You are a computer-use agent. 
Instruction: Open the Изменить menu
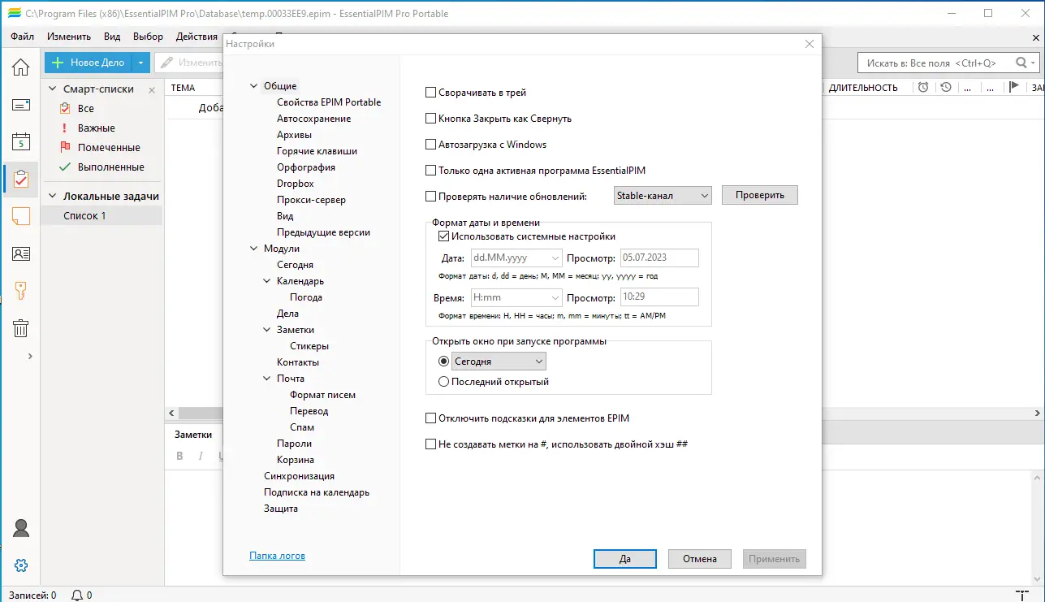[69, 37]
